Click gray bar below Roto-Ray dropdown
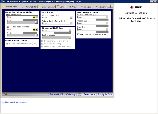Image resolution: width=158 pixels, height=114 pixels. tap(102, 32)
